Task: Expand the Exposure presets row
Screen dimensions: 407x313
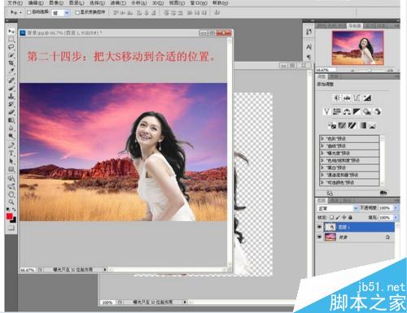Action: (x=349, y=154)
